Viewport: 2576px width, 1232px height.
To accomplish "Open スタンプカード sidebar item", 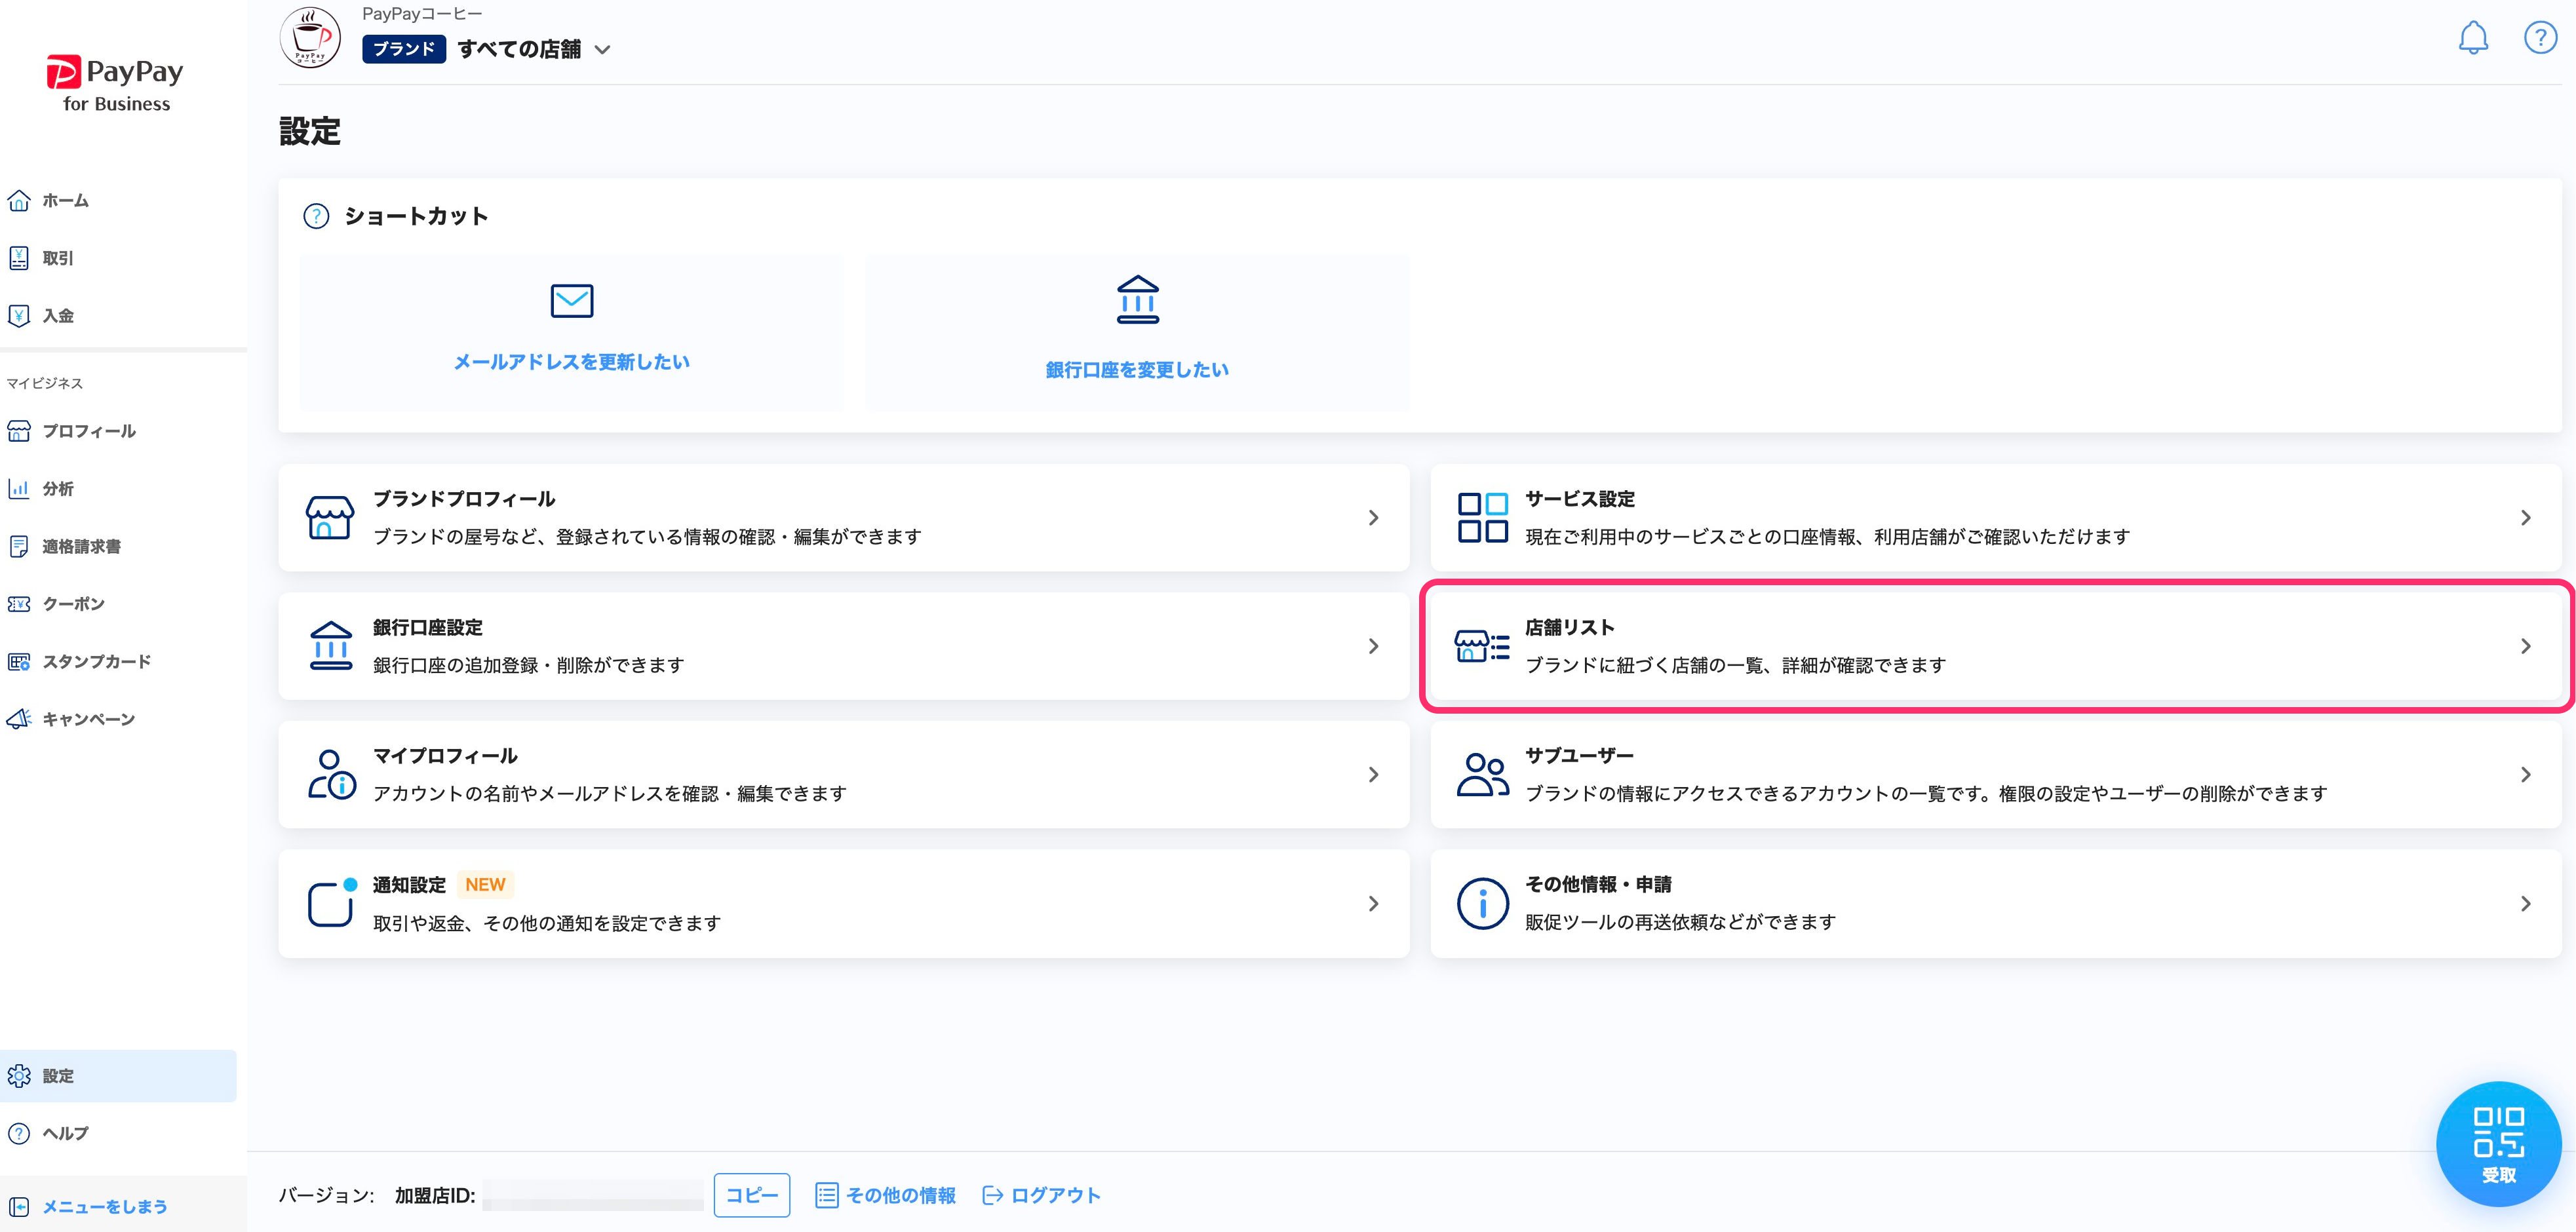I will tap(96, 662).
